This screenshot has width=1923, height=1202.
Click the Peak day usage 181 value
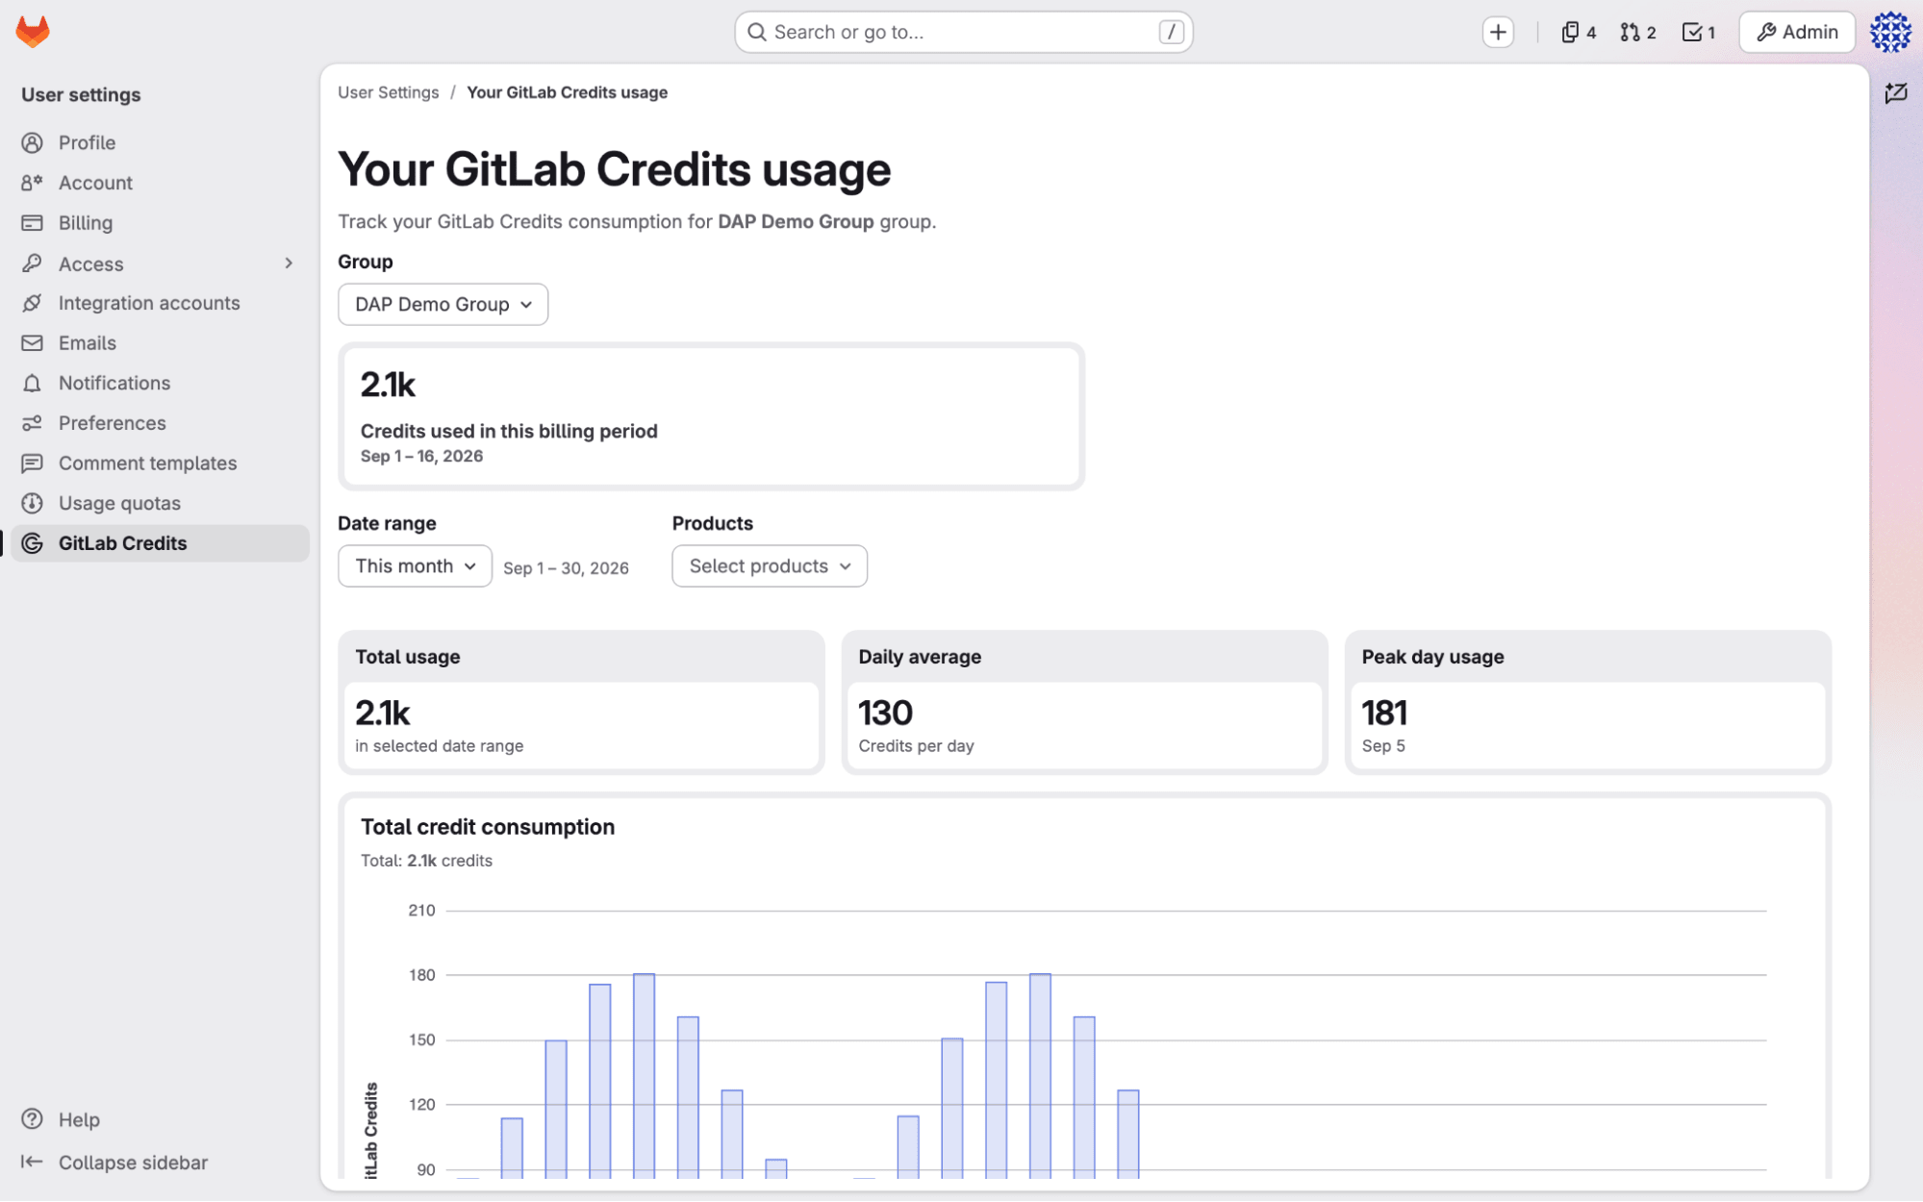[1384, 713]
